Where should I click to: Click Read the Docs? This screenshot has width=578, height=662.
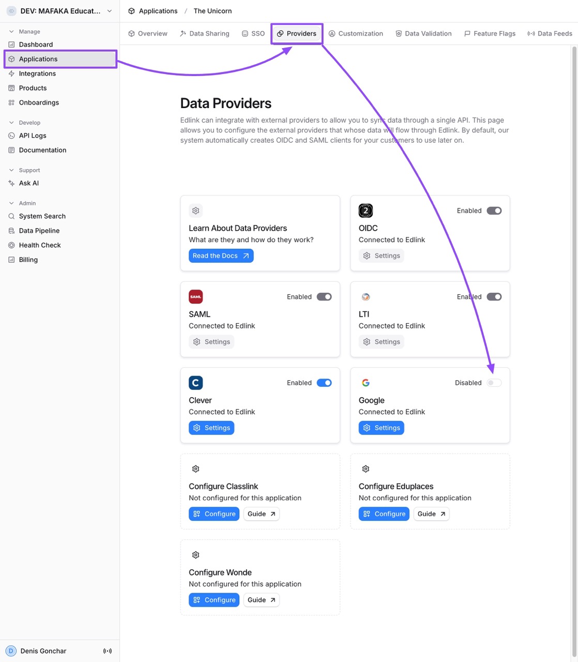tap(221, 255)
